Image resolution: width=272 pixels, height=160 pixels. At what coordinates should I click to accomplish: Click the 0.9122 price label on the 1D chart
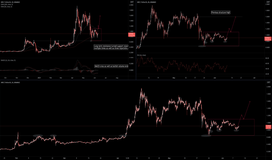[132, 35]
